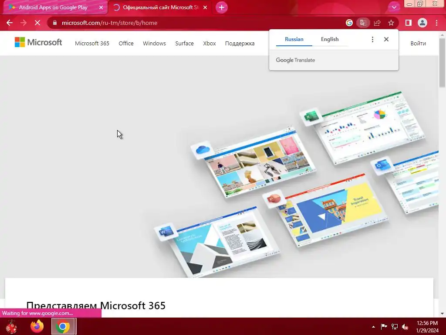
Task: Select English in the translate popup
Action: 330,39
